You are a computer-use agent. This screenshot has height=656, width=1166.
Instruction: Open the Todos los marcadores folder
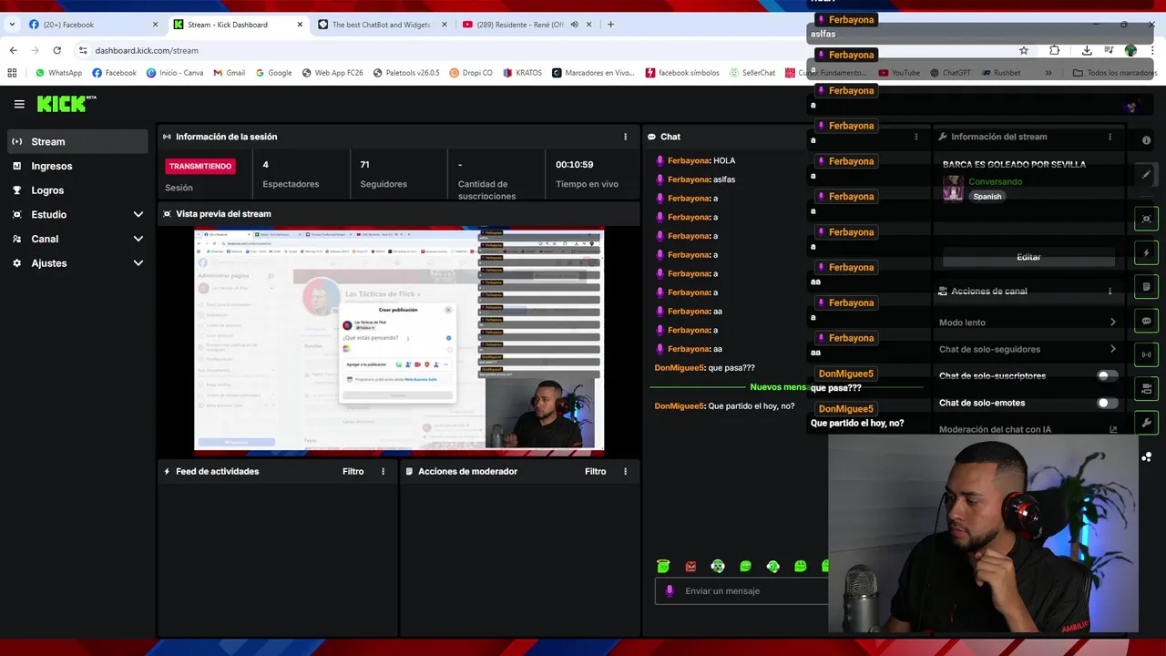(x=1115, y=73)
